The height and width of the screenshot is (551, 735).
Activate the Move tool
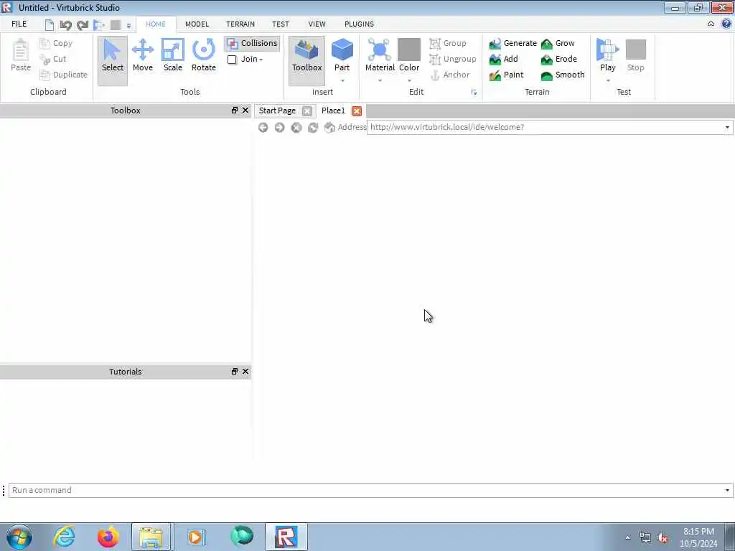point(143,55)
